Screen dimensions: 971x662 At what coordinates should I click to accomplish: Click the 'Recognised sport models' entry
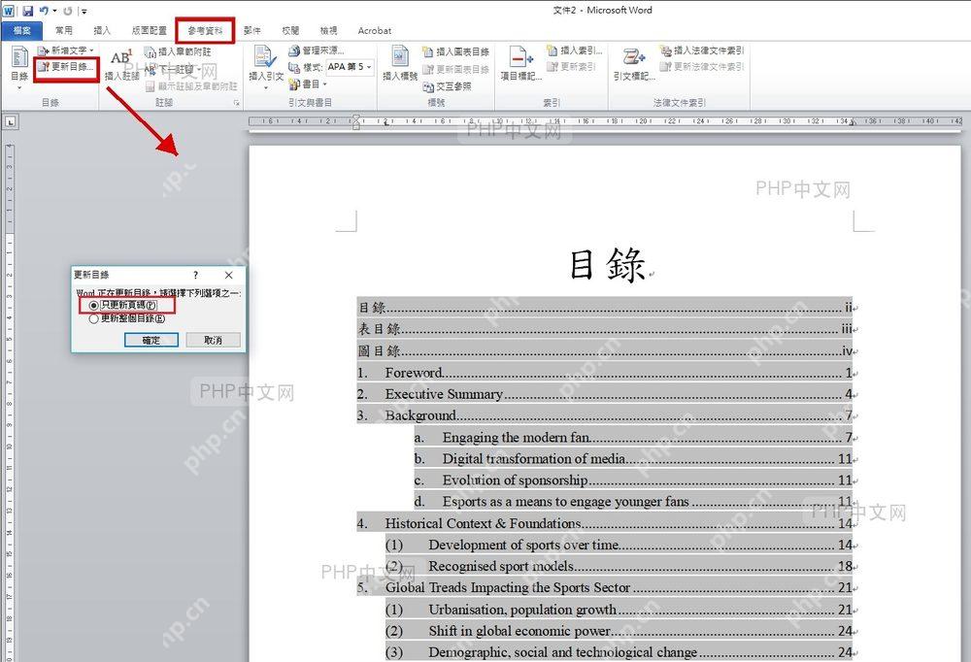click(619, 566)
